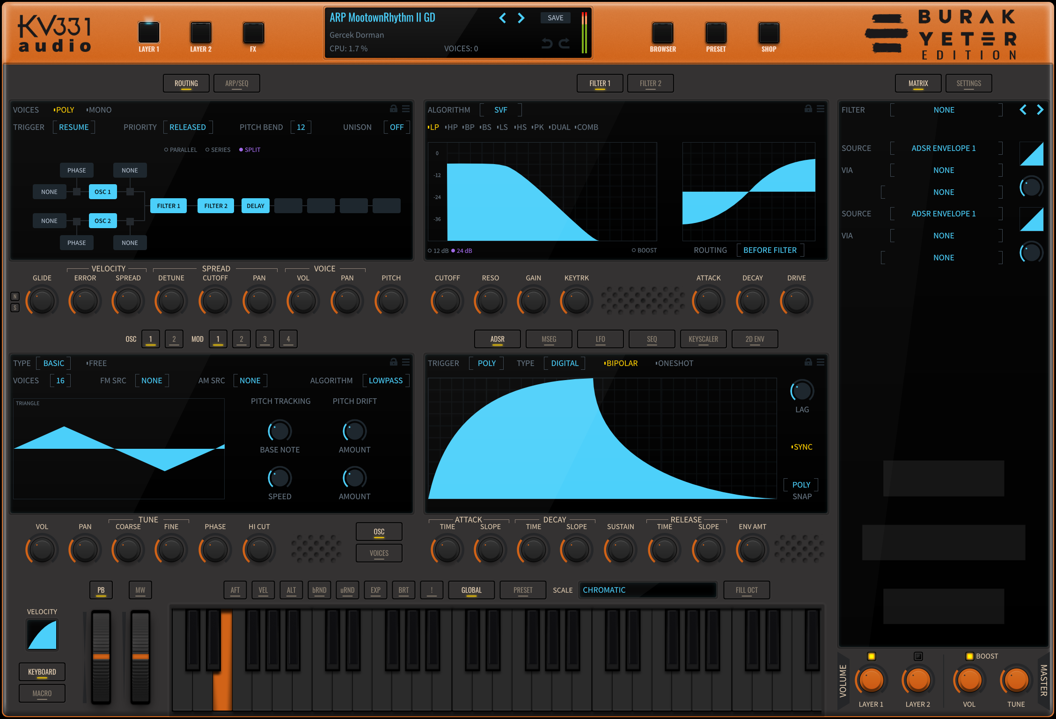Viewport: 1056px width, 719px height.
Task: Open the SCALE Chromatic dropdown
Action: pyautogui.click(x=647, y=590)
